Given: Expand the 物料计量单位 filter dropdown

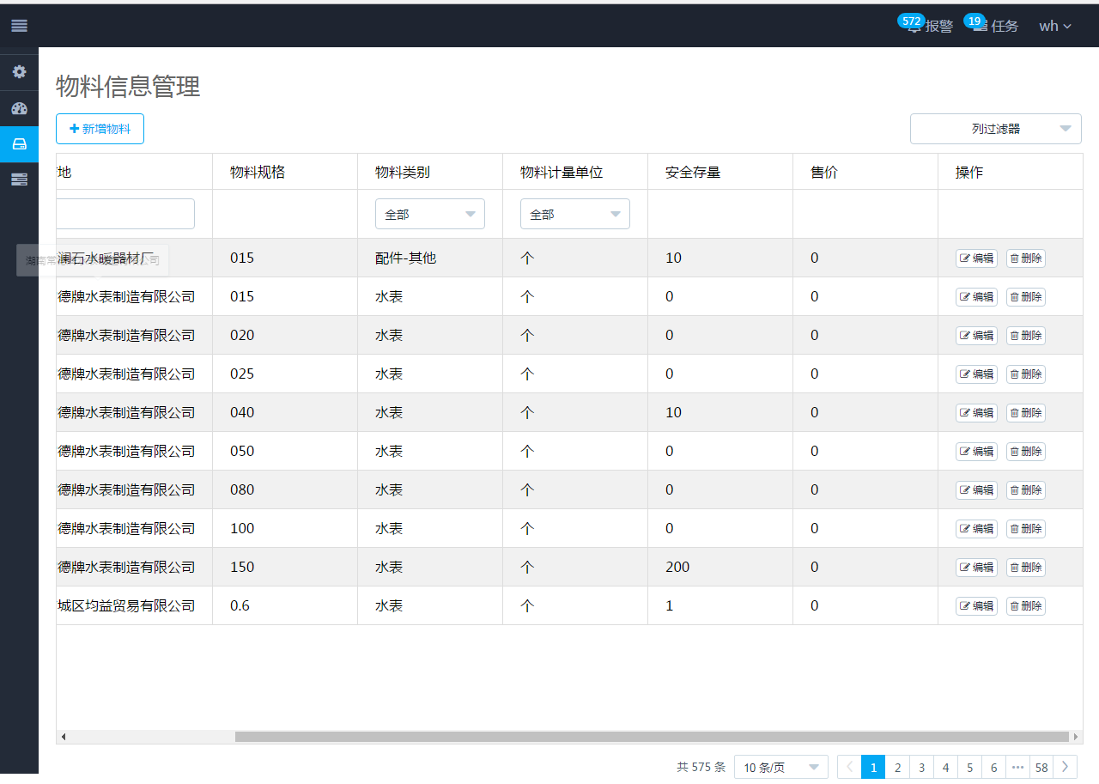Looking at the screenshot, I should tap(574, 214).
